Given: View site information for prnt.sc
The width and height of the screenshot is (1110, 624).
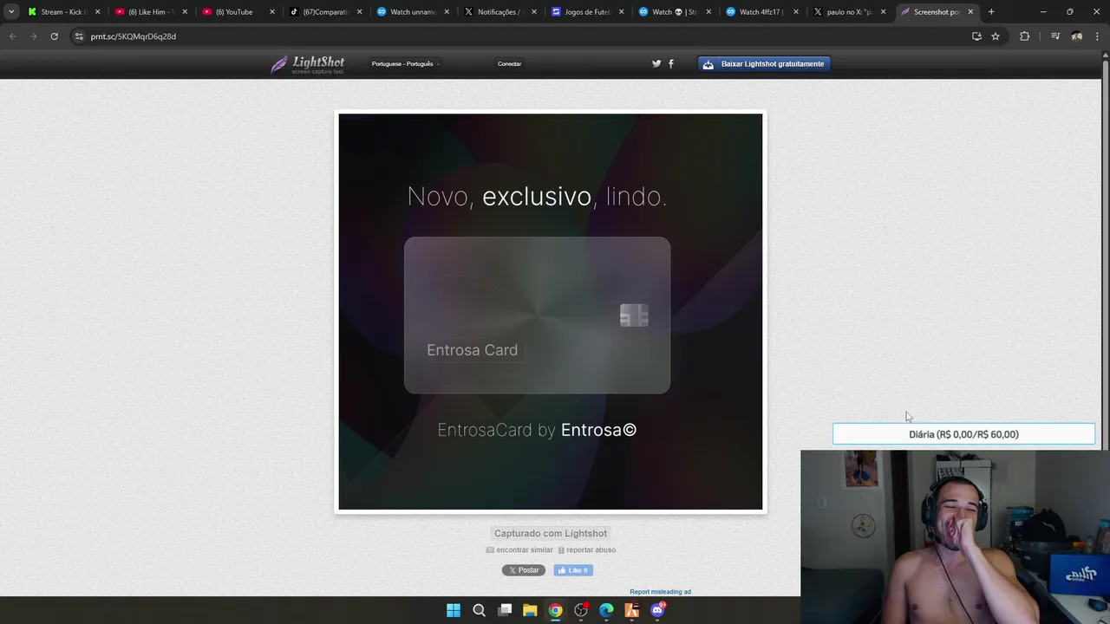Looking at the screenshot, I should (79, 36).
